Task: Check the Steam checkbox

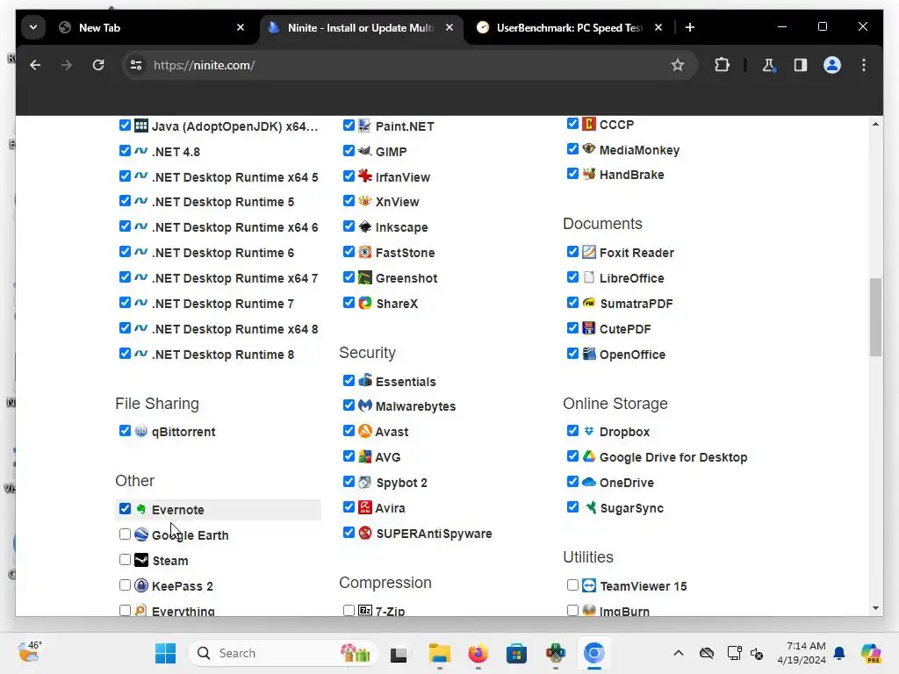Action: [x=125, y=559]
